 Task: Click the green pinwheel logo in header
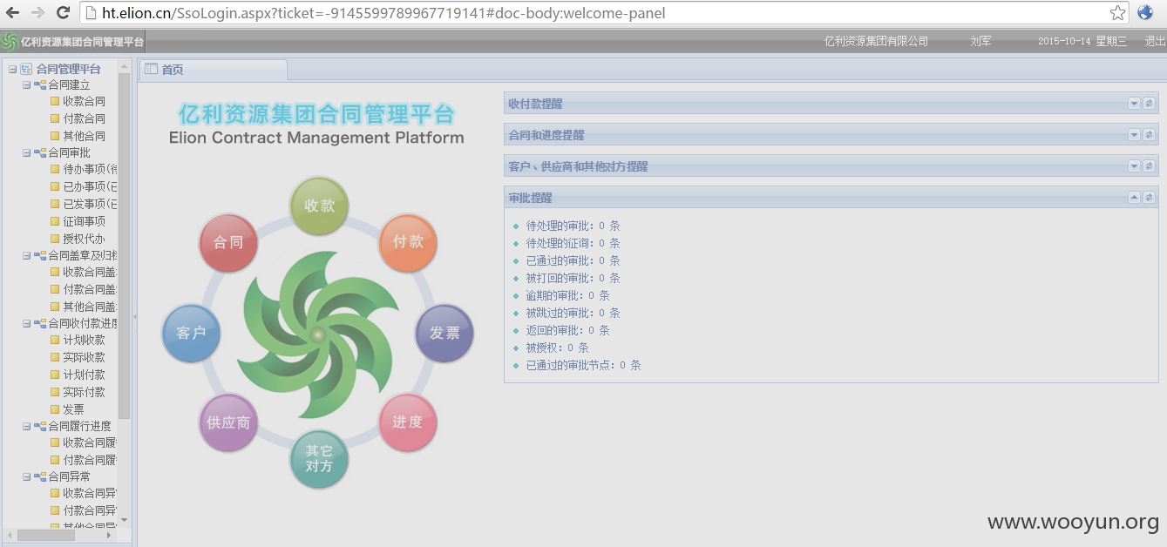[10, 42]
